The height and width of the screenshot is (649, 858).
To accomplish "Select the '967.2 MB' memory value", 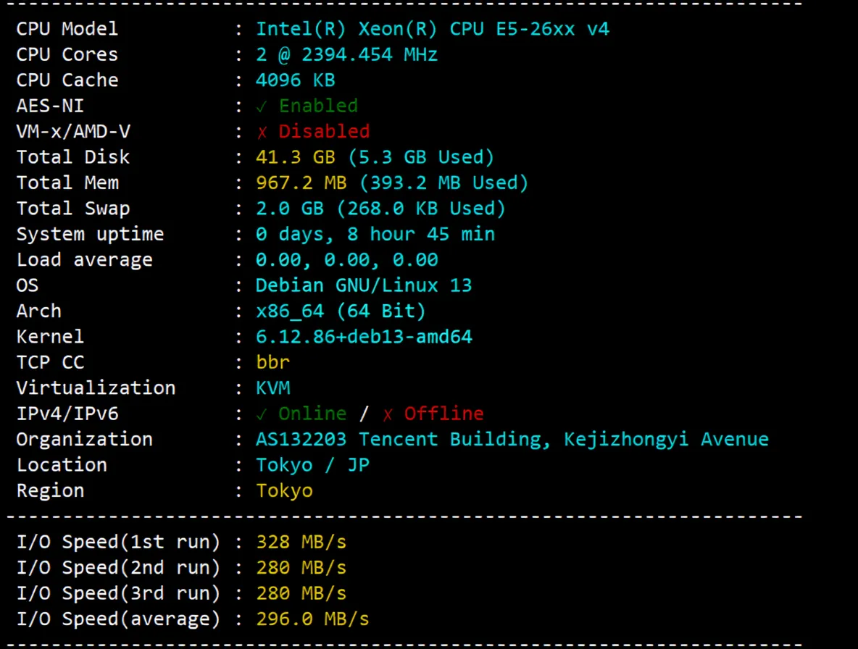I will tap(301, 183).
